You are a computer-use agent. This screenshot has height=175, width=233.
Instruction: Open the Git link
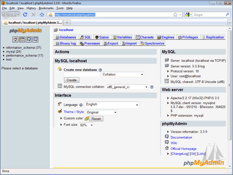tap(193, 154)
